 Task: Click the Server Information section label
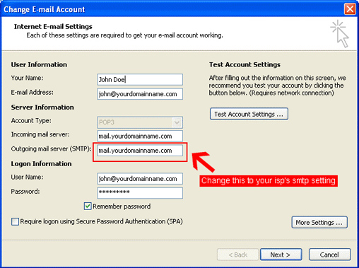click(x=42, y=107)
